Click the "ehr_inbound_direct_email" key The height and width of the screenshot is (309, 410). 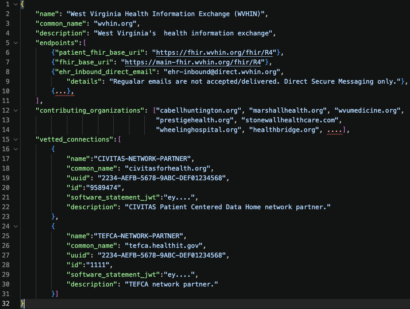105,72
